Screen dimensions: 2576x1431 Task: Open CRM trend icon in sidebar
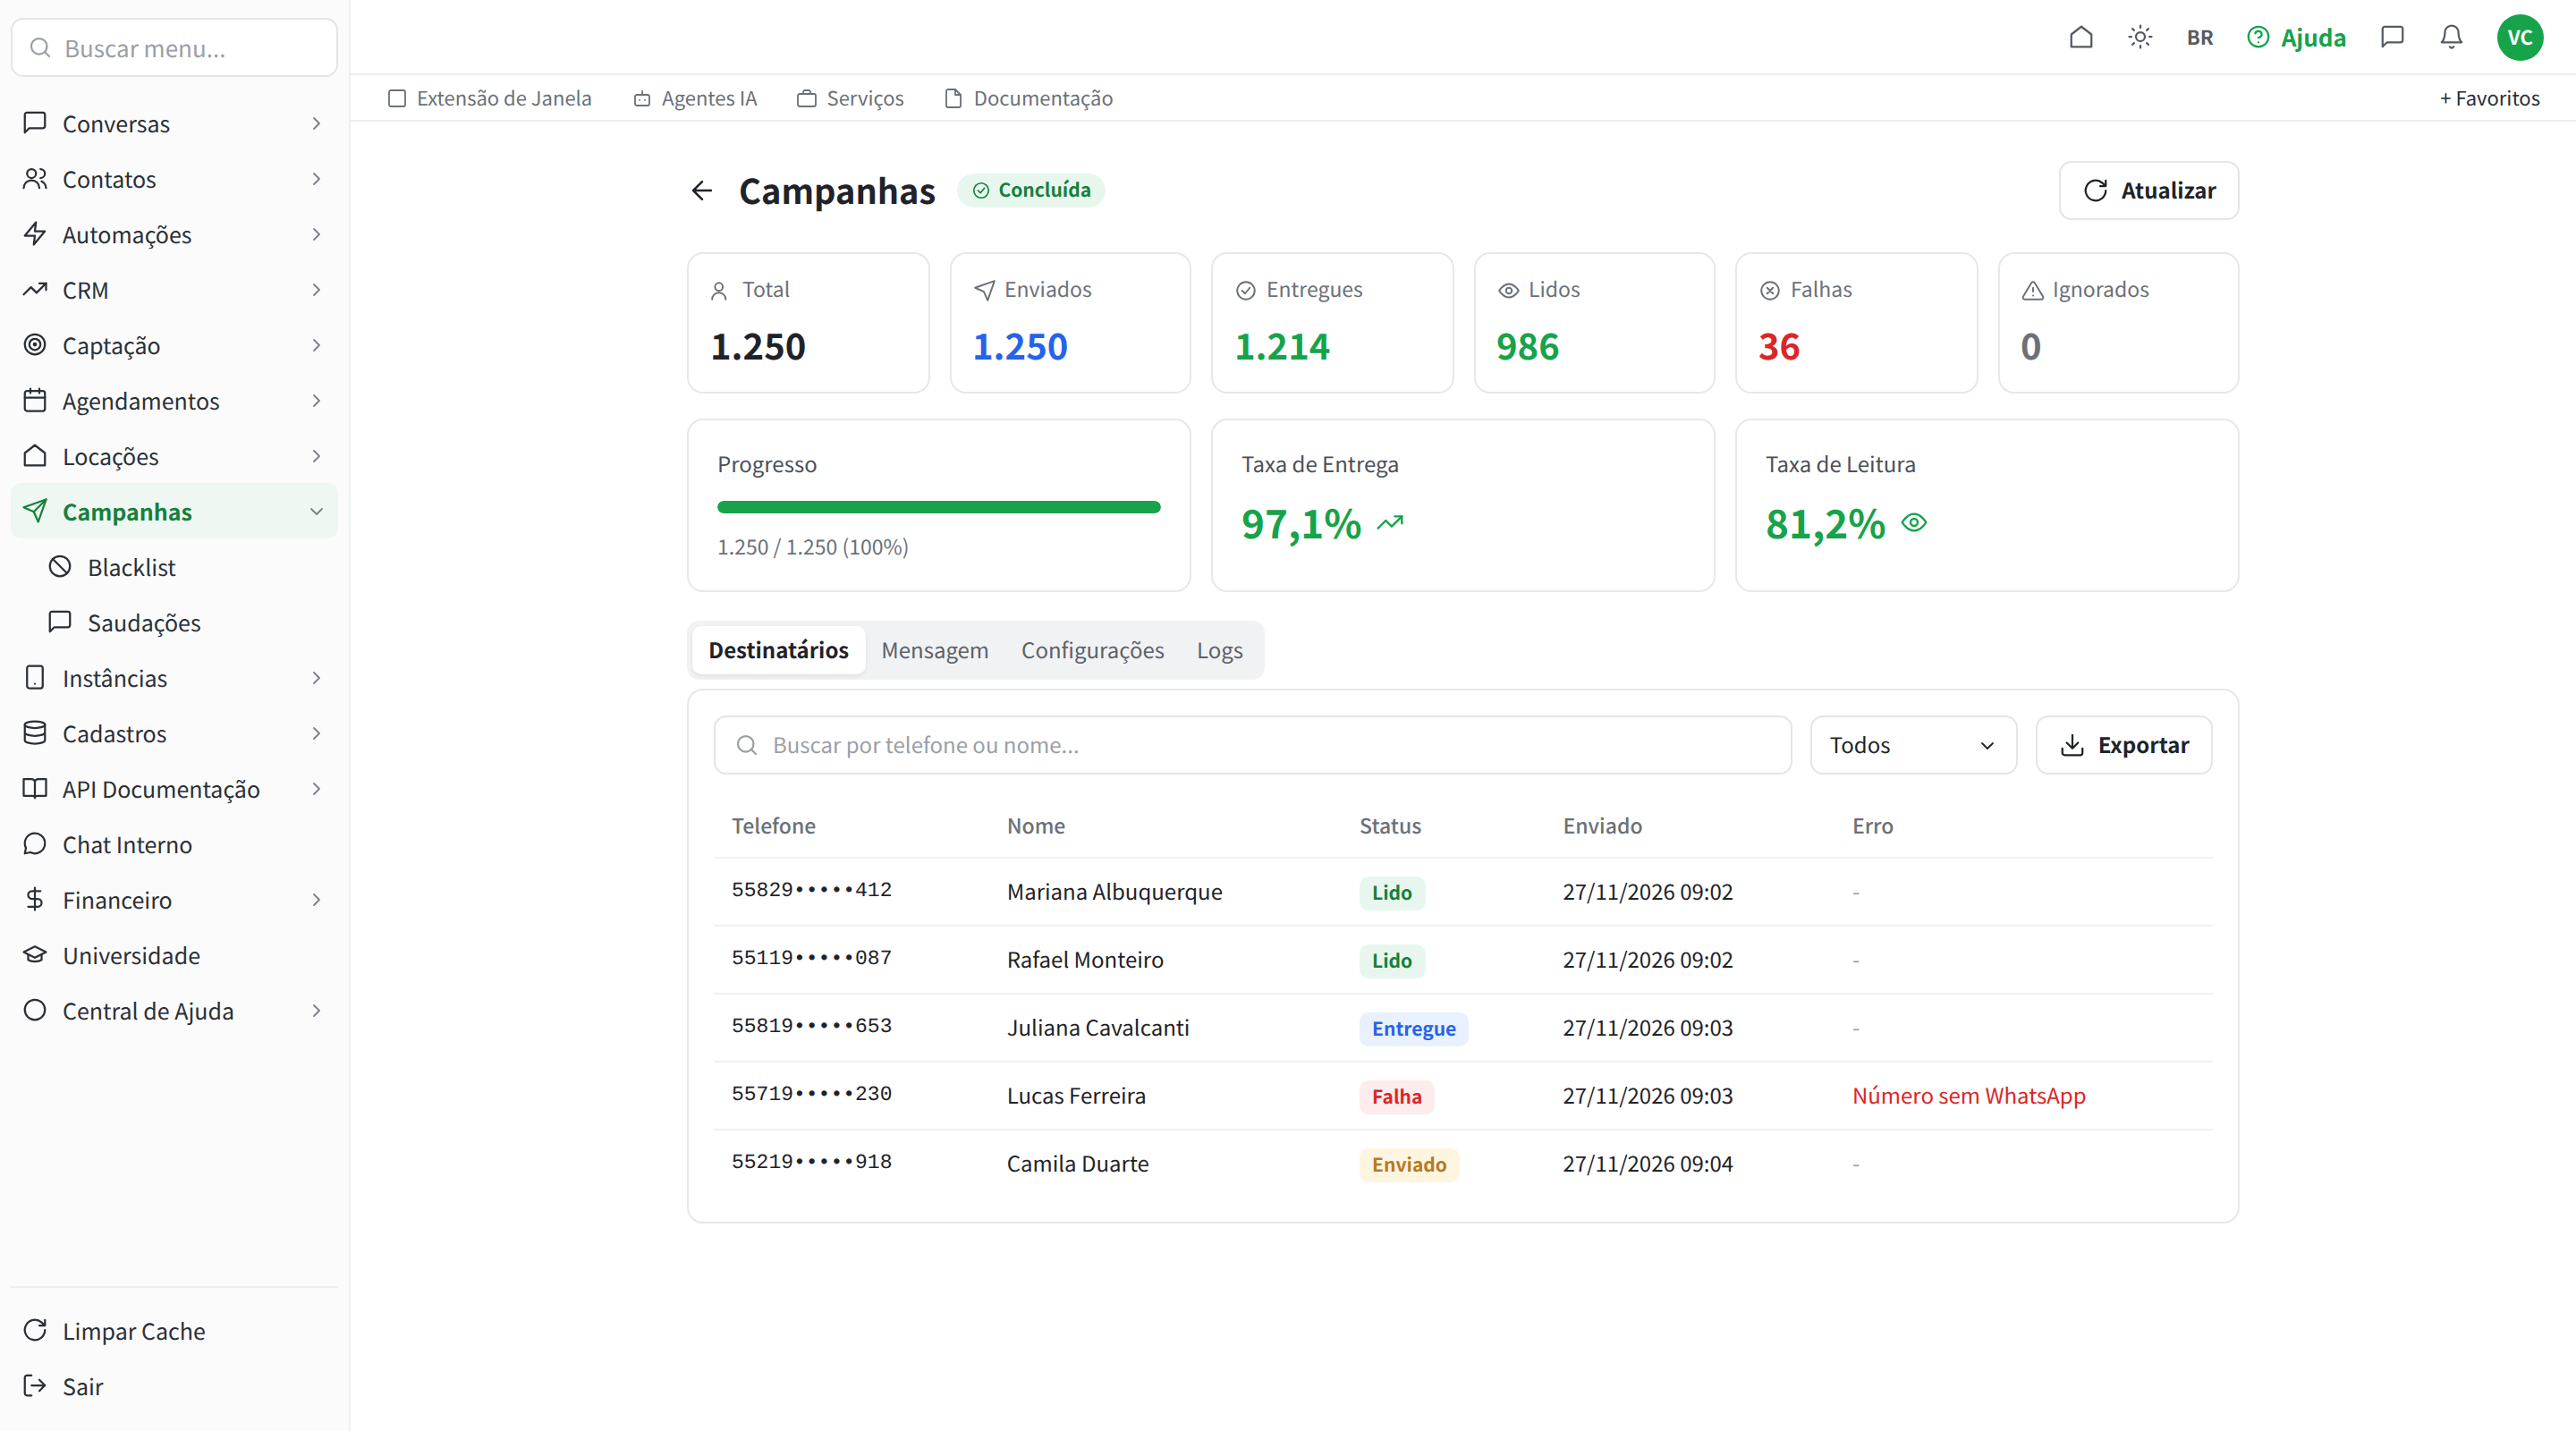(x=35, y=290)
